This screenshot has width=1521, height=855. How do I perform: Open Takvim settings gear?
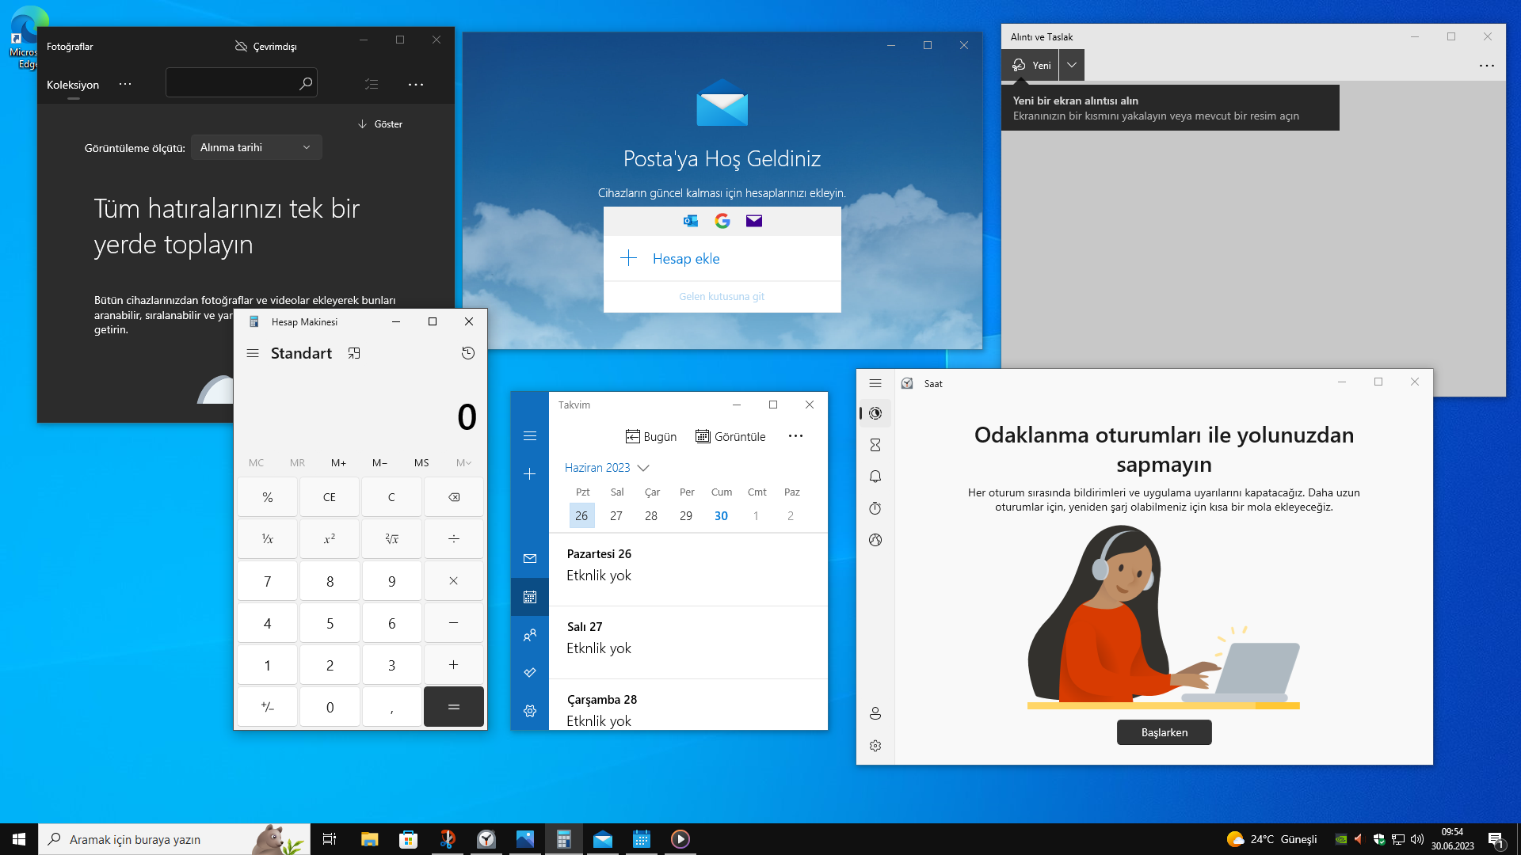click(x=530, y=711)
